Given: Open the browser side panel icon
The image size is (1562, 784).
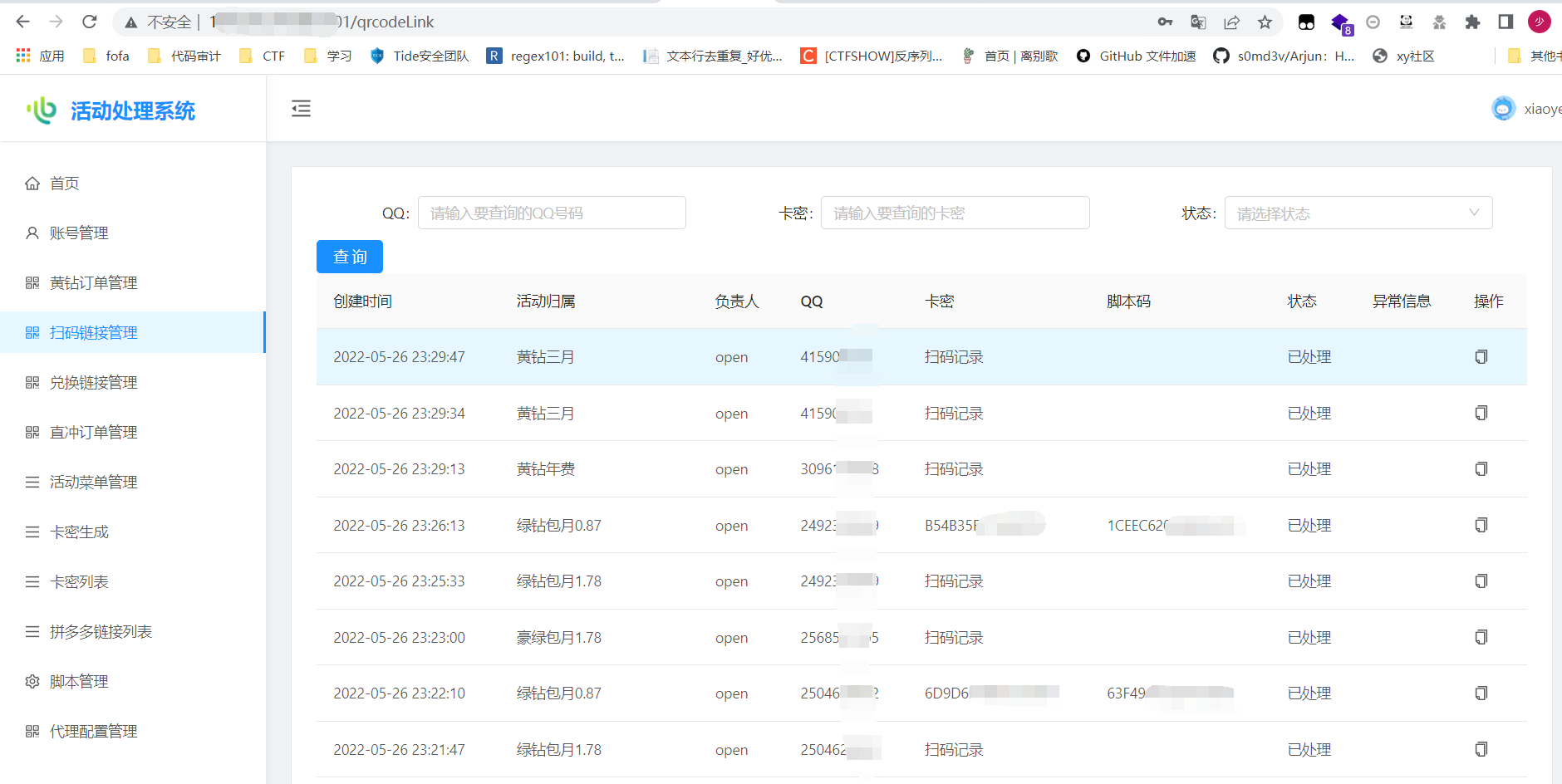Looking at the screenshot, I should tap(1506, 22).
